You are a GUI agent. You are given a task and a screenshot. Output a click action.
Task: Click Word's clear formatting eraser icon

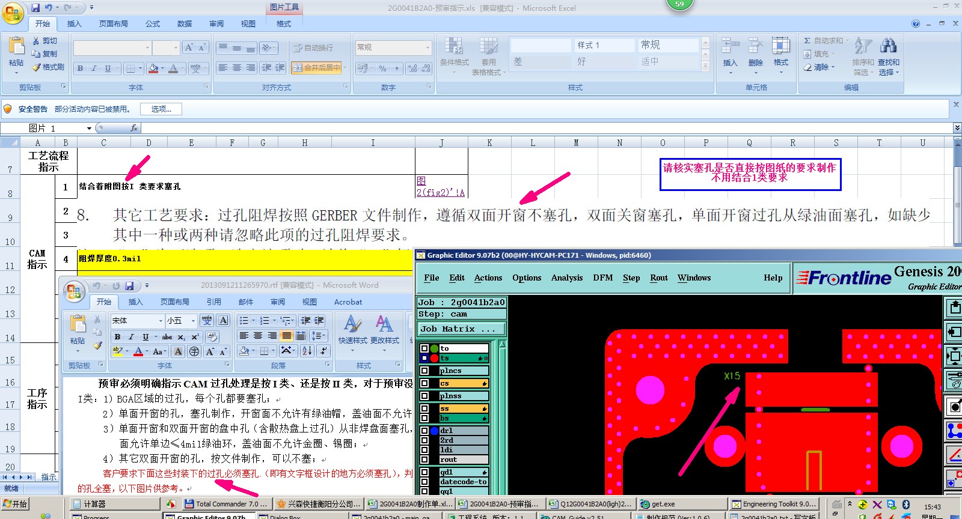(x=212, y=337)
